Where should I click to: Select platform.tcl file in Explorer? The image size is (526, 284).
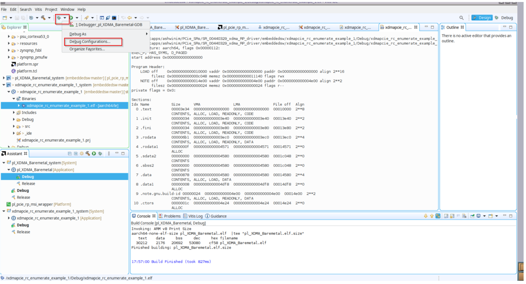click(x=27, y=71)
